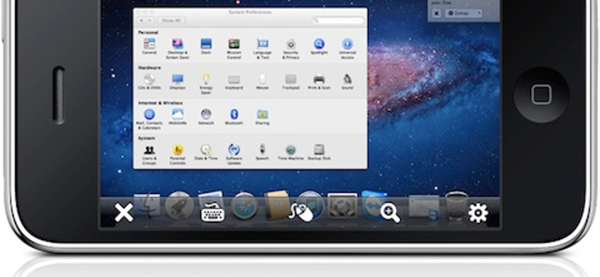Open Security & Privacy preferences
The image size is (600, 277).
(291, 49)
